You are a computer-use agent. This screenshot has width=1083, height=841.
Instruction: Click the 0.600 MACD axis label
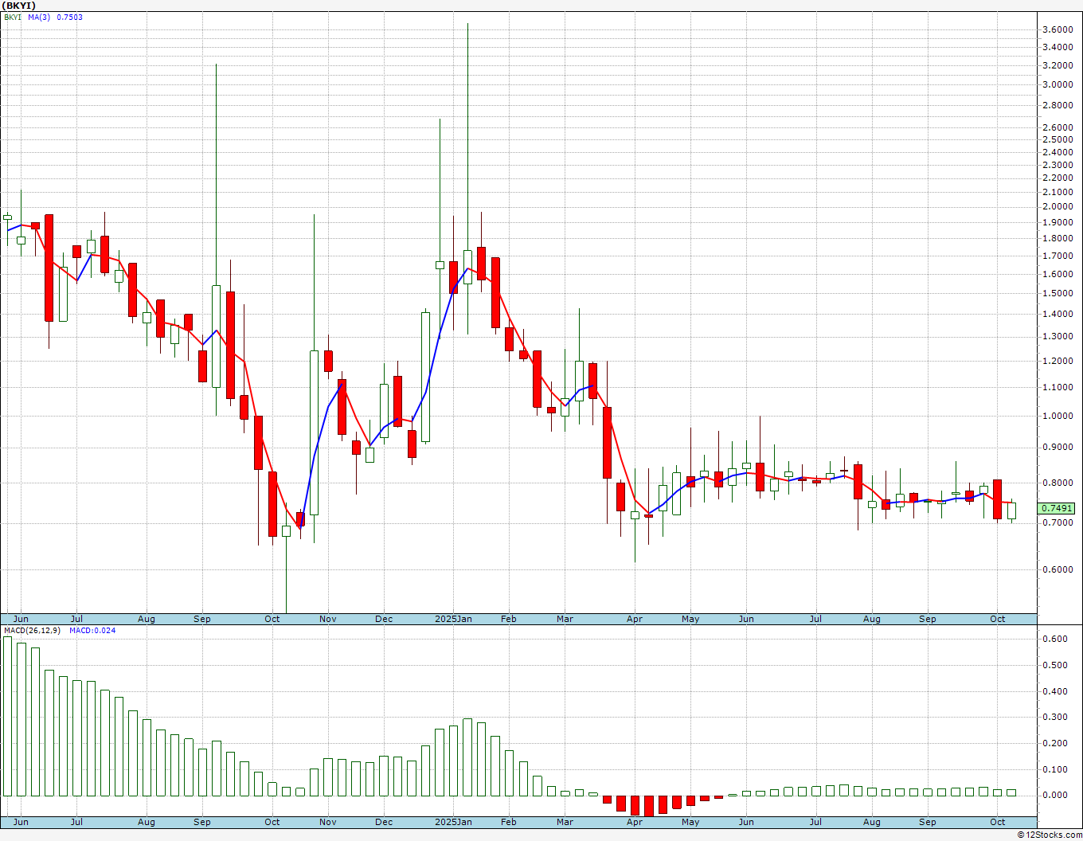[1055, 639]
